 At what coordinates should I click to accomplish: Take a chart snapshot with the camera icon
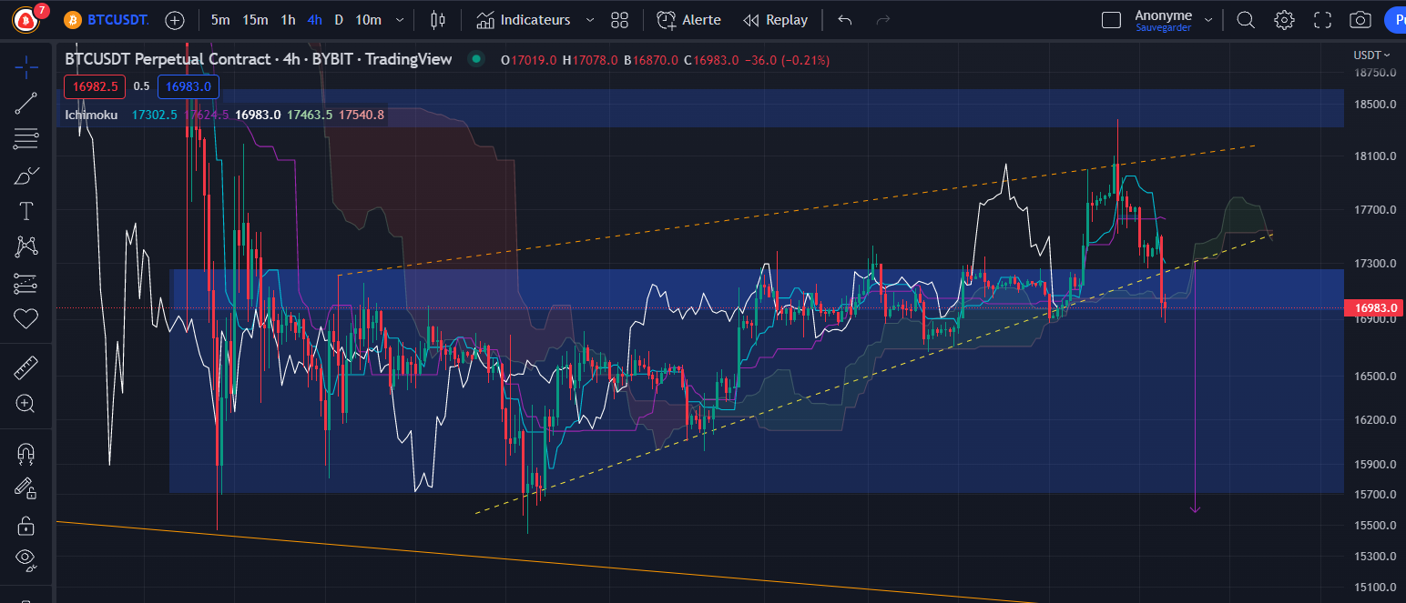pos(1360,19)
